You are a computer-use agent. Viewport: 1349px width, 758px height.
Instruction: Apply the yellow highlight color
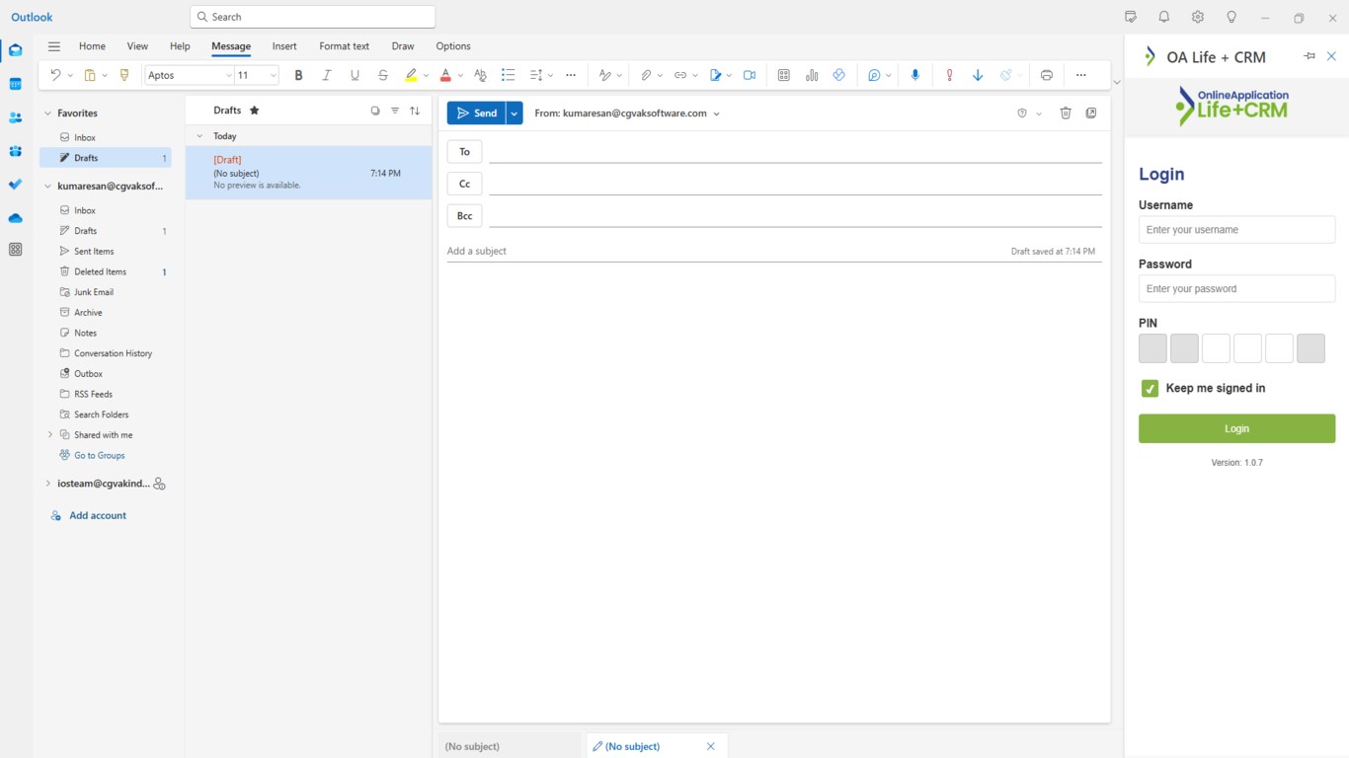pyautogui.click(x=411, y=75)
